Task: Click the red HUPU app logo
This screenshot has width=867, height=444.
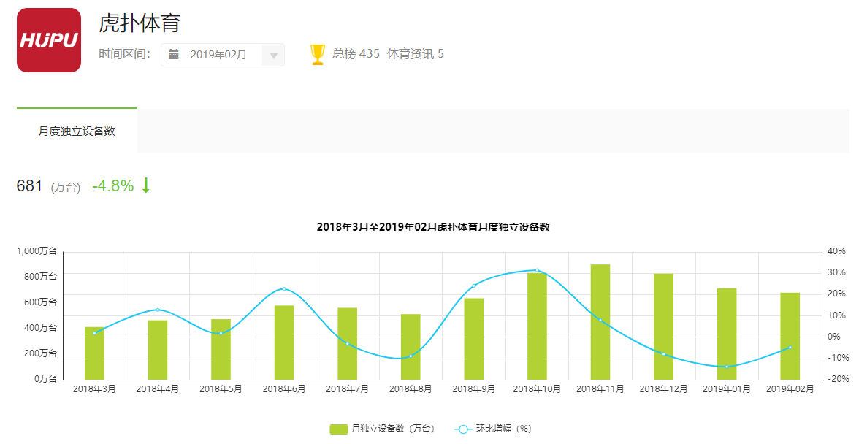Action: tap(49, 40)
